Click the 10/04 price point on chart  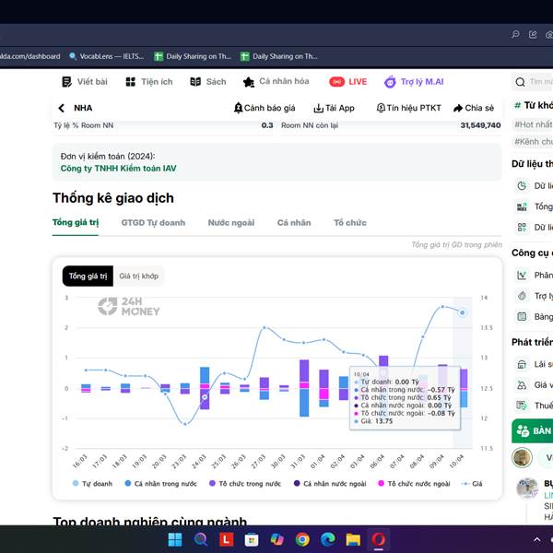click(462, 312)
